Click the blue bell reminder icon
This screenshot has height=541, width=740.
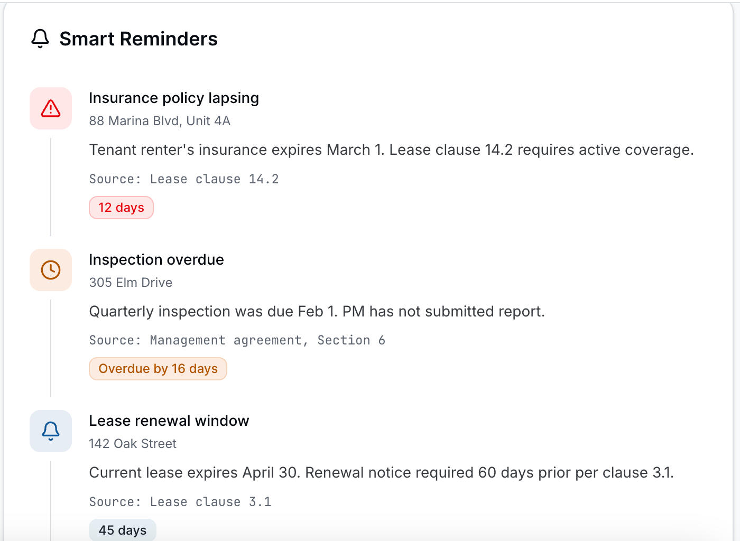51,431
